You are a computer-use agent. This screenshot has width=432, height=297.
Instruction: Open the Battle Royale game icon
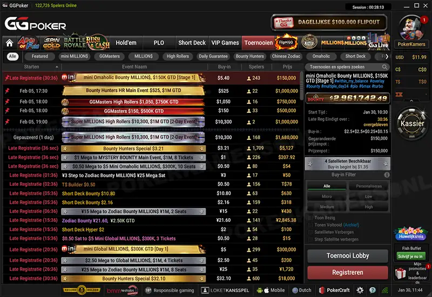pos(75,43)
